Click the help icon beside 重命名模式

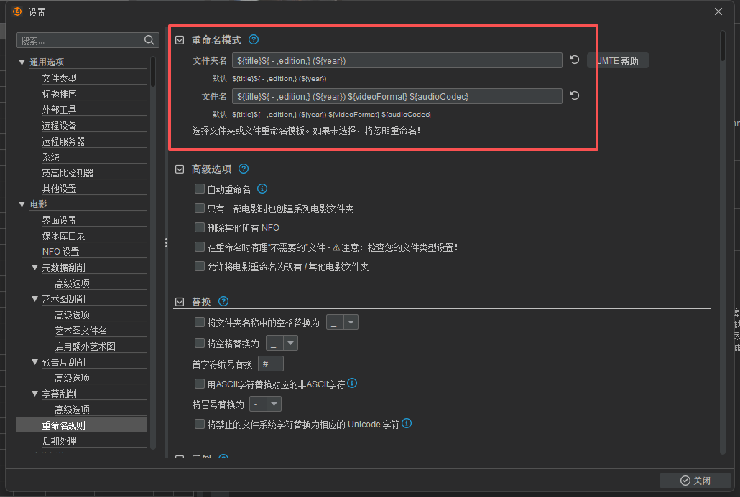click(254, 40)
